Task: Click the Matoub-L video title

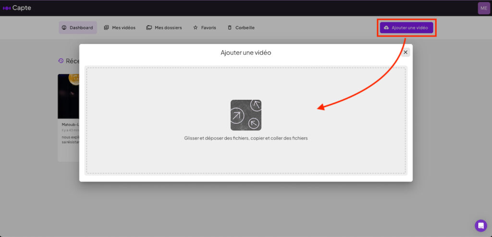Action: coord(70,124)
